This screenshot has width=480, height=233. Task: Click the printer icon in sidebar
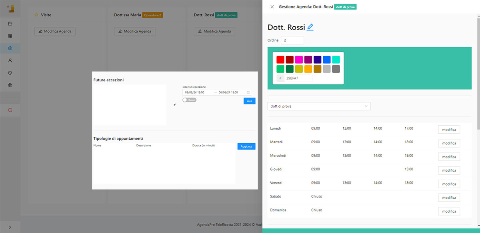click(10, 85)
